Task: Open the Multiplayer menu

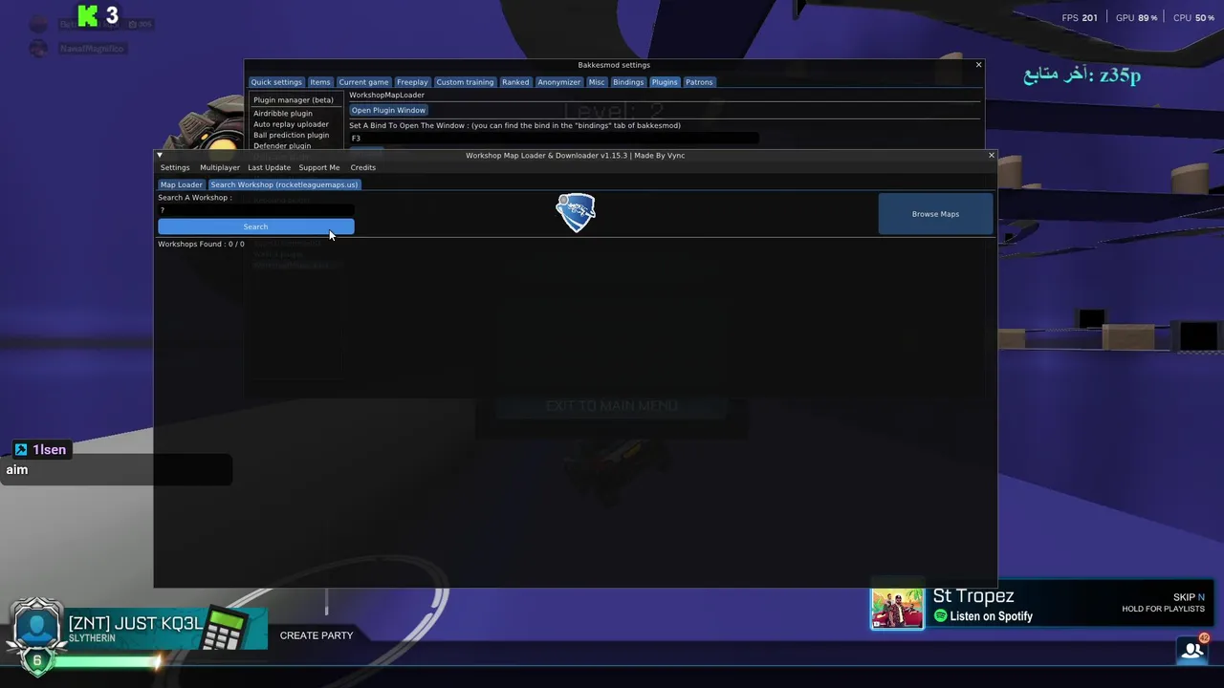Action: [x=220, y=167]
